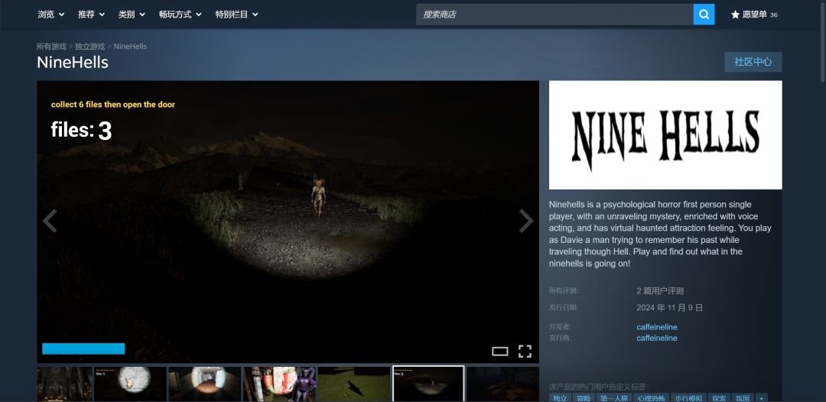Click the NineHells breadcrumb link

tap(130, 47)
